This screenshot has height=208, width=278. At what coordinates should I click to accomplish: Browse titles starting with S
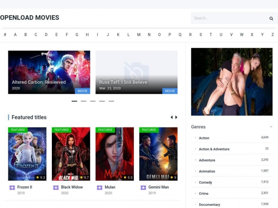[x=201, y=35]
